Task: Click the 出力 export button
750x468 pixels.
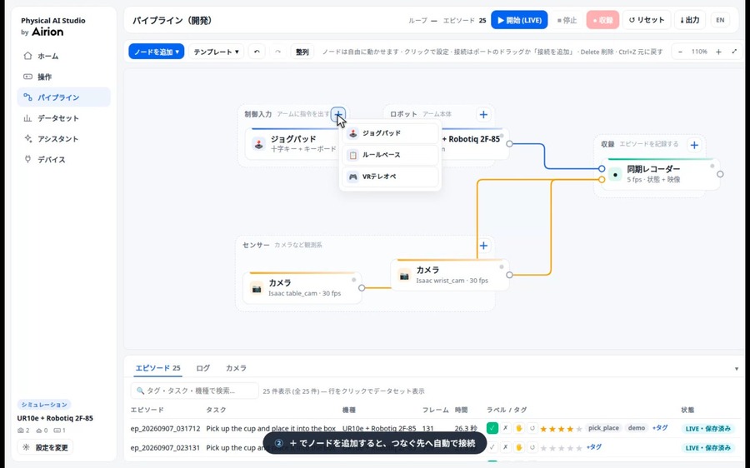Action: tap(690, 20)
